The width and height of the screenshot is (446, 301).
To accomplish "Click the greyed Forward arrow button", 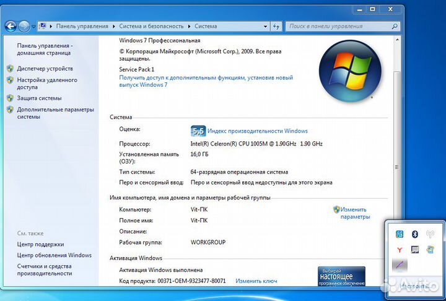I will tap(24, 27).
